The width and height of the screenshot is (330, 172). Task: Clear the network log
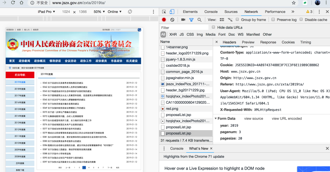point(172,20)
